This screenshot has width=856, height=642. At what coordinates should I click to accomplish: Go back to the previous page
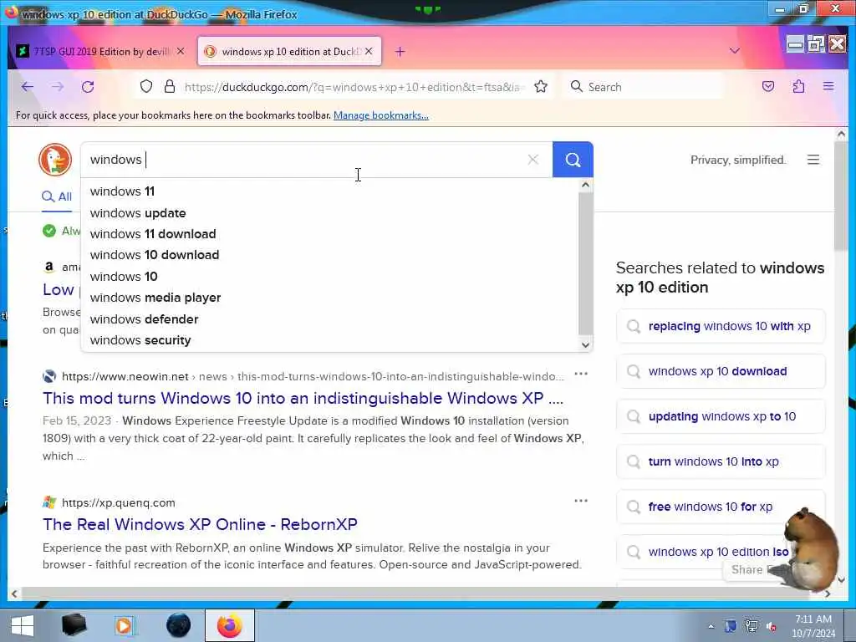[x=28, y=87]
